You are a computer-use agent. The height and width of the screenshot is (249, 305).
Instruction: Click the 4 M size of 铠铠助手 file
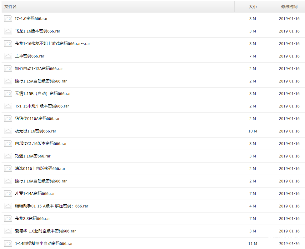(x=253, y=206)
